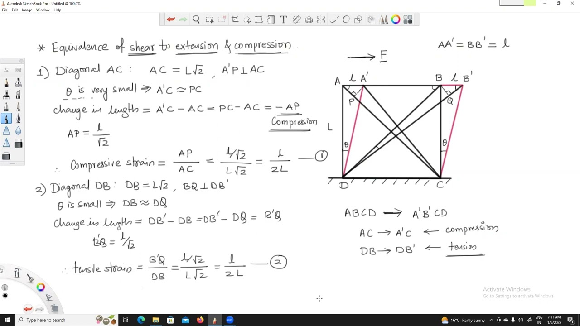Click the ENG IN language indicator
The image size is (580, 326).
[539, 320]
